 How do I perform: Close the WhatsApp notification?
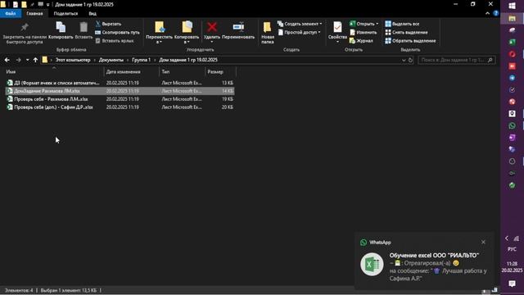483,242
